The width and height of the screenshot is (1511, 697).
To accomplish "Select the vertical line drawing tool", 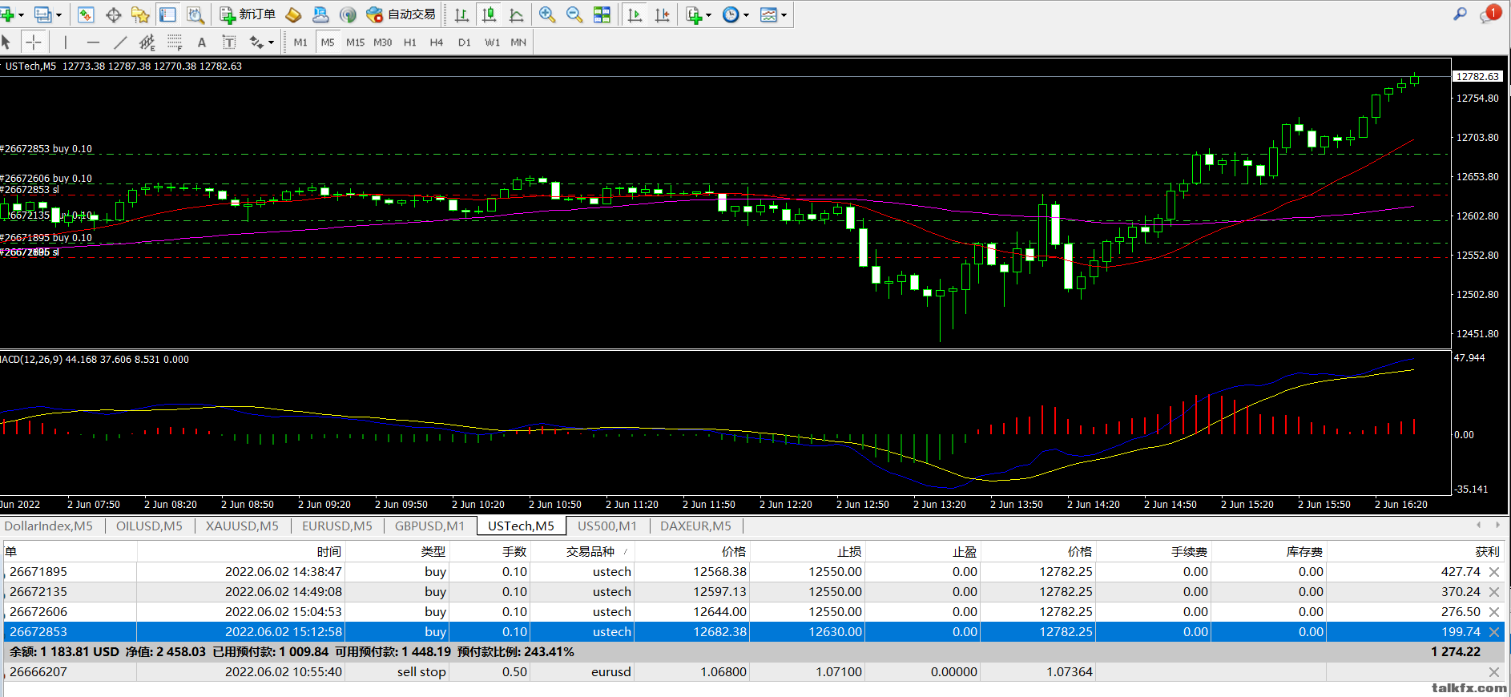I will point(66,42).
